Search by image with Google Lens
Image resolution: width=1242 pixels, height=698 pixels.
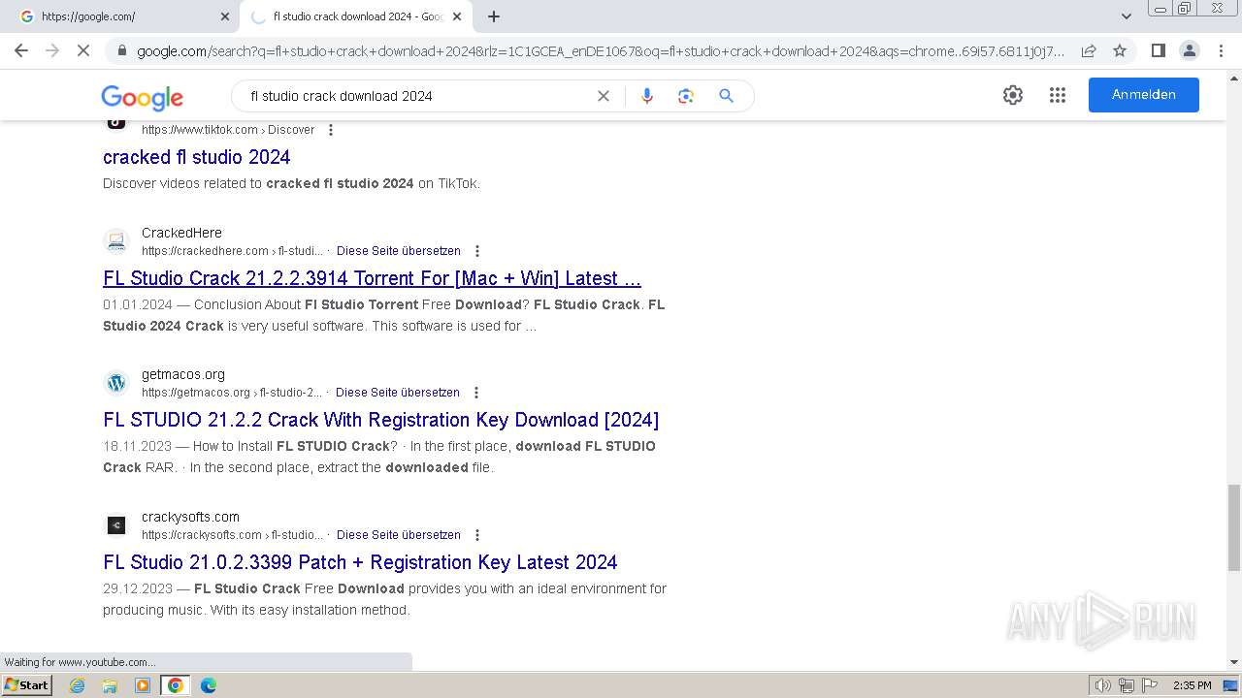[x=686, y=96]
